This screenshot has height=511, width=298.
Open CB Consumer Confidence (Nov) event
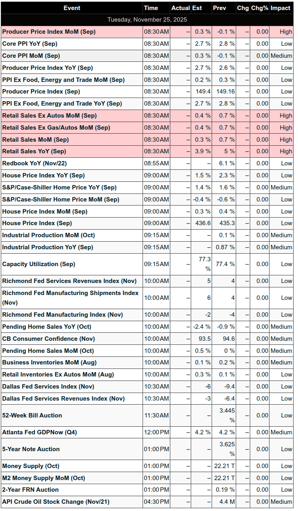click(x=49, y=339)
